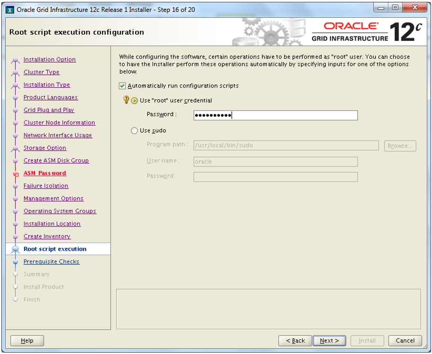The width and height of the screenshot is (432, 354).
Task: Click the step marker beside Storage Option
Action: [16, 149]
